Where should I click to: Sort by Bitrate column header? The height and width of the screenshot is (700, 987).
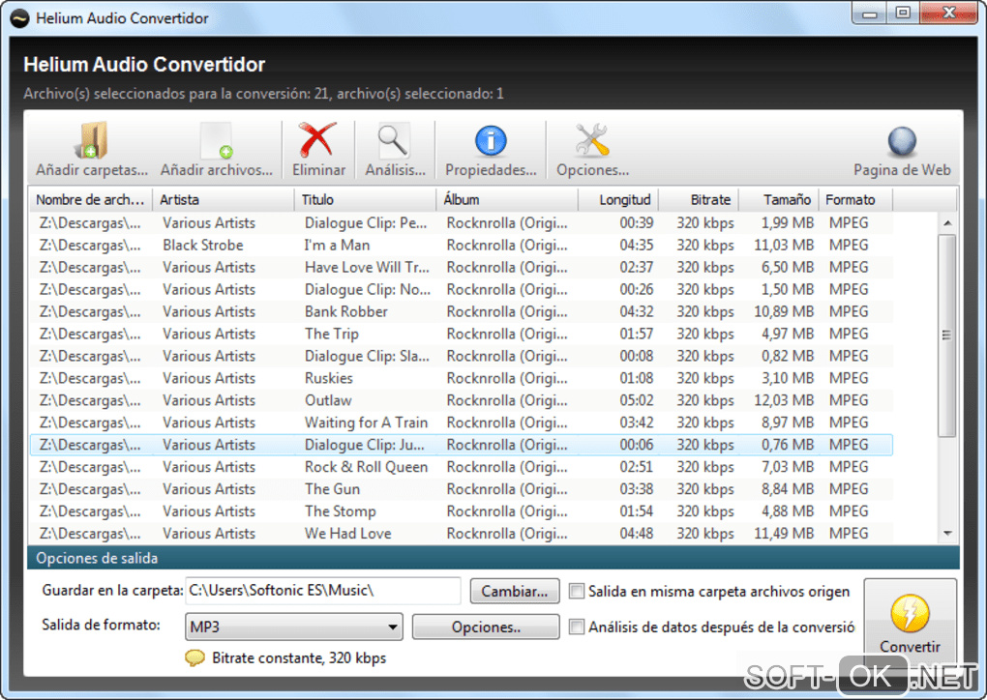pos(699,199)
